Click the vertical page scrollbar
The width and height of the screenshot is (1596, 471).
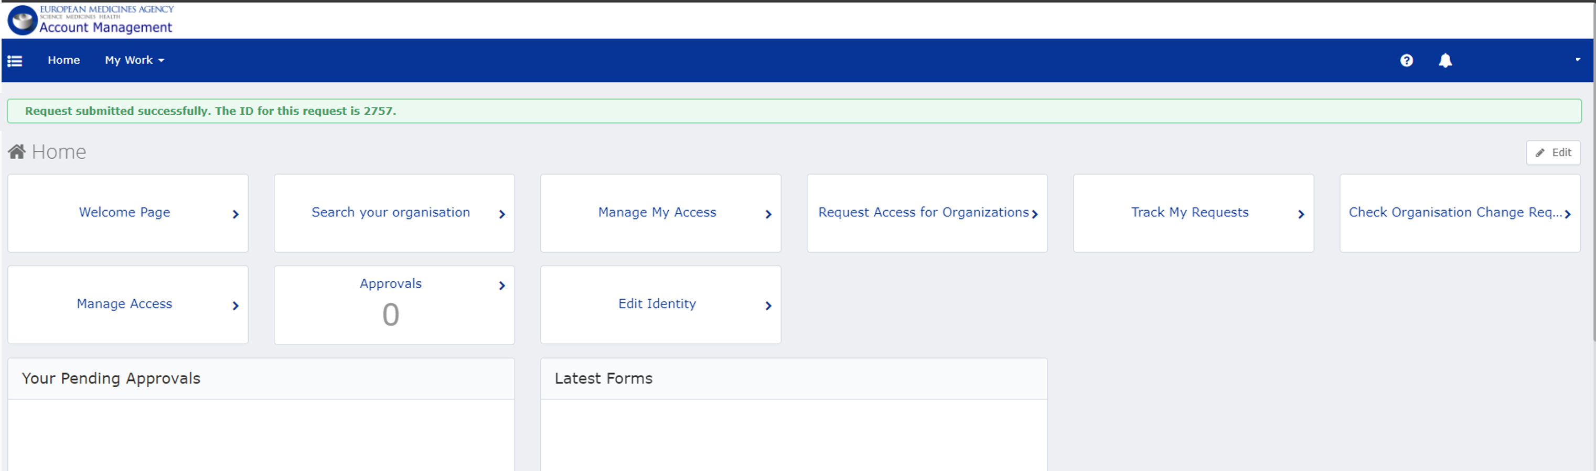click(1593, 185)
